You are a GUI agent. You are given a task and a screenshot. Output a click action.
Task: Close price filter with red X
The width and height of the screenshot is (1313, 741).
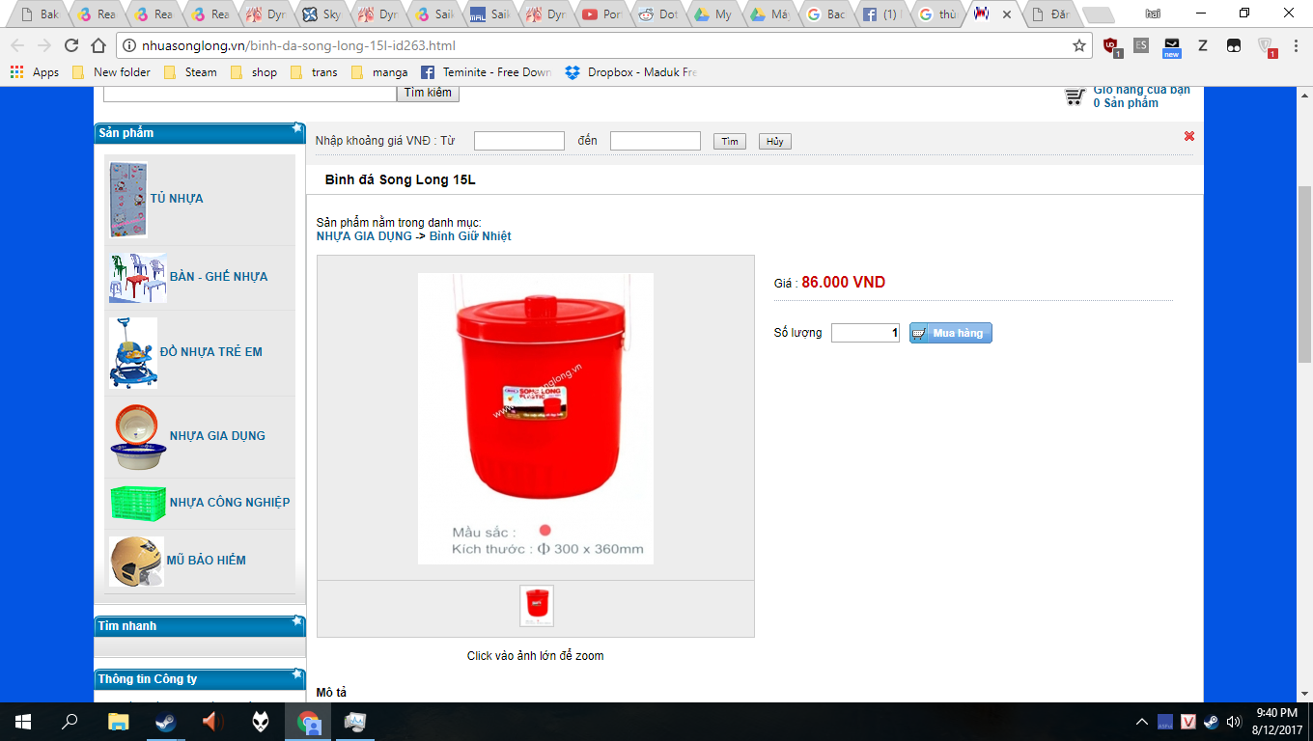pos(1189,136)
